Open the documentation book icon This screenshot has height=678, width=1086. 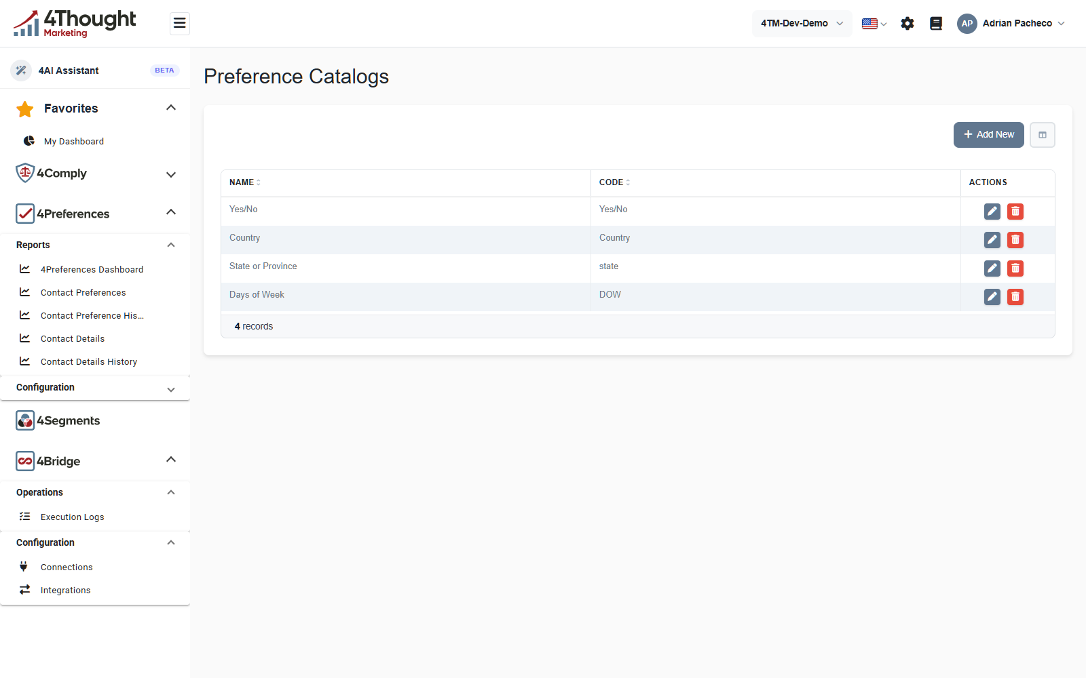936,24
